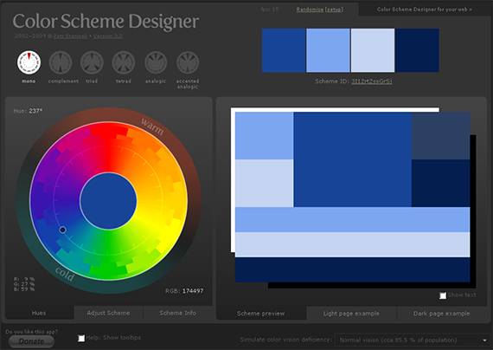This screenshot has width=493, height=350.
Task: Click the primary blue swatch in top palette
Action: click(284, 50)
